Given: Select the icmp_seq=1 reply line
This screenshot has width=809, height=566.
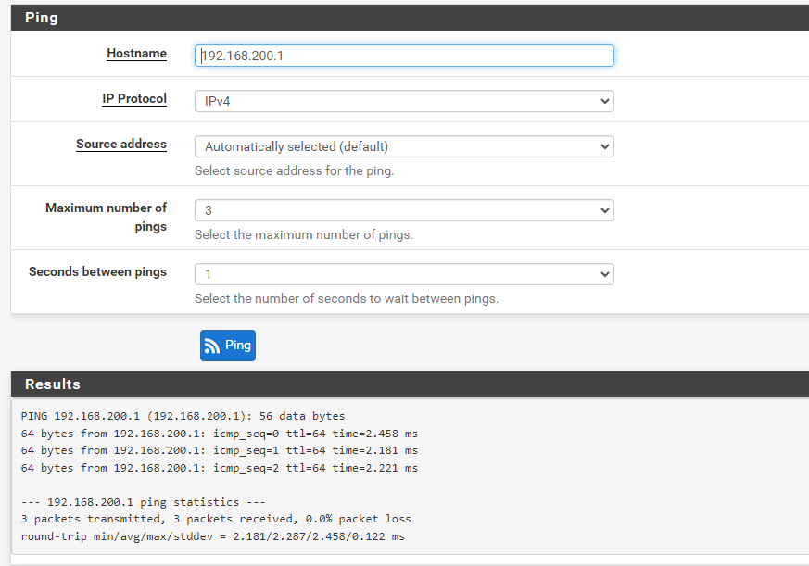Looking at the screenshot, I should click(219, 450).
